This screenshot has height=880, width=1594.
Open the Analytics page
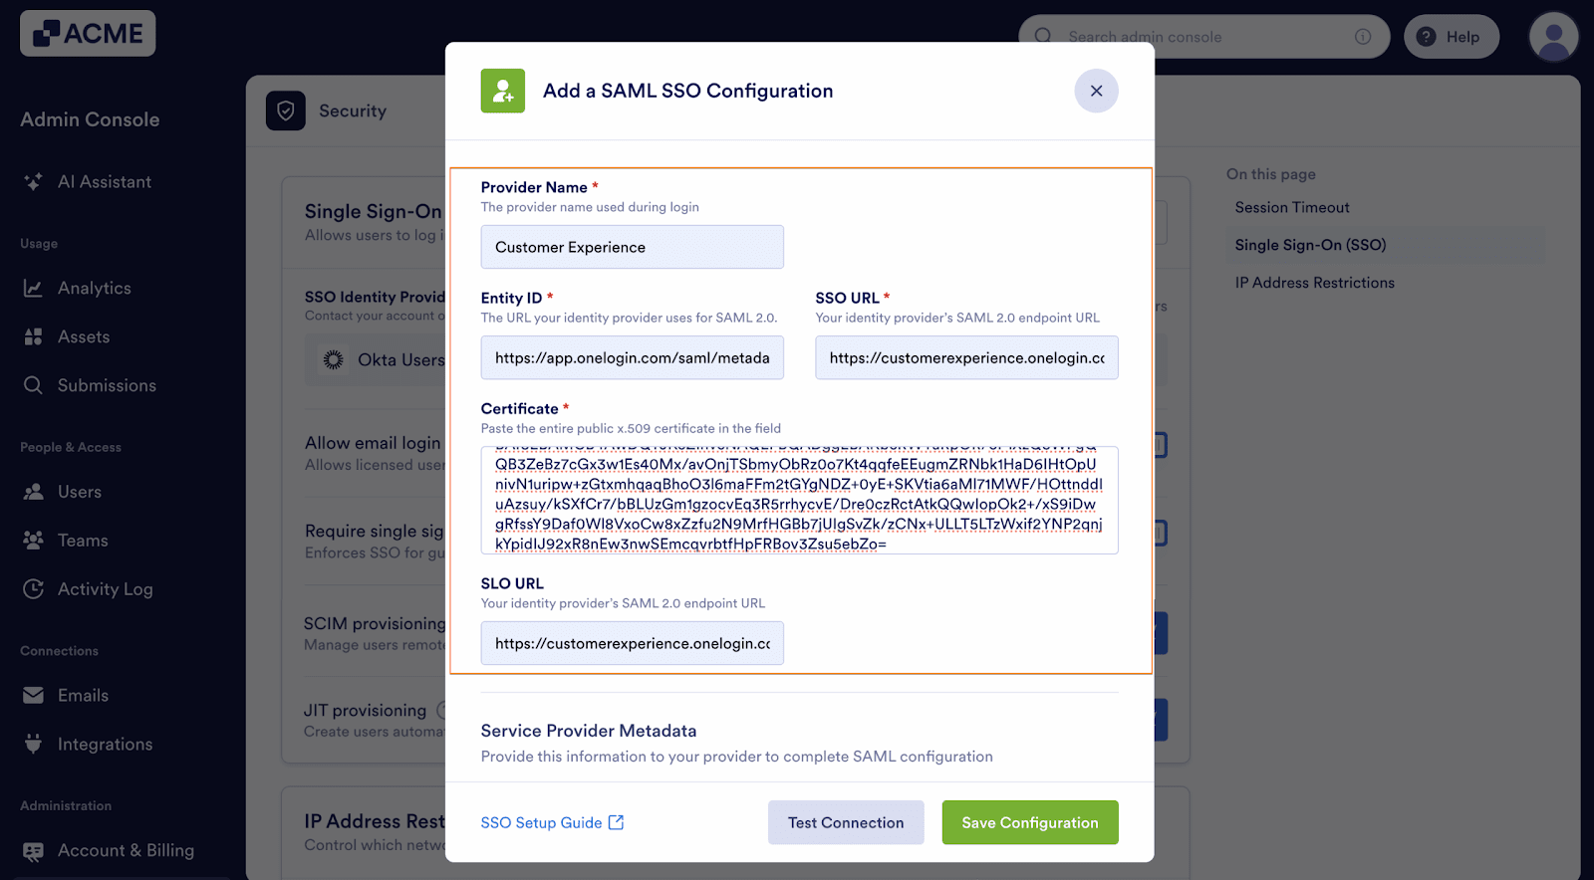(94, 288)
